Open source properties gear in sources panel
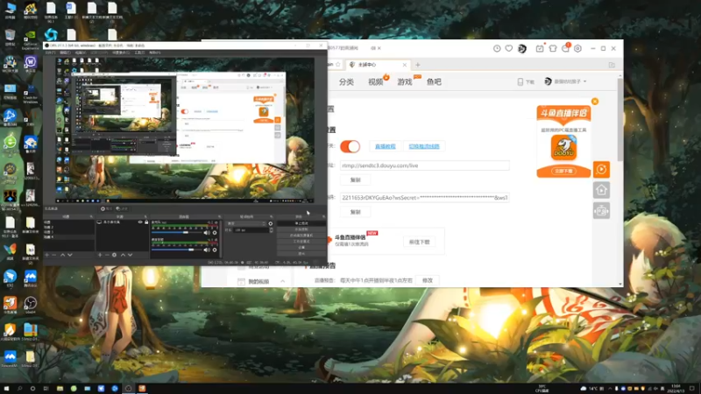Image resolution: width=701 pixels, height=394 pixels. coord(115,255)
